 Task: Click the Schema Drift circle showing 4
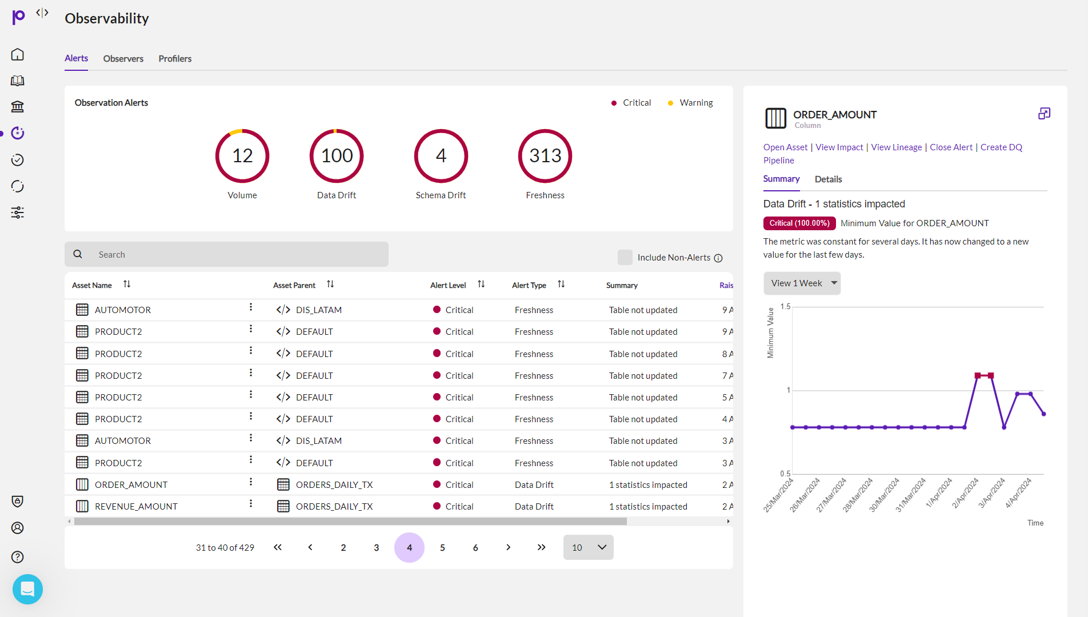point(441,156)
